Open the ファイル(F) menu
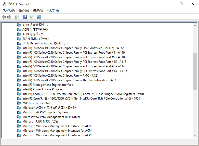Screen dimensions: 199x146 (x=9, y=11)
